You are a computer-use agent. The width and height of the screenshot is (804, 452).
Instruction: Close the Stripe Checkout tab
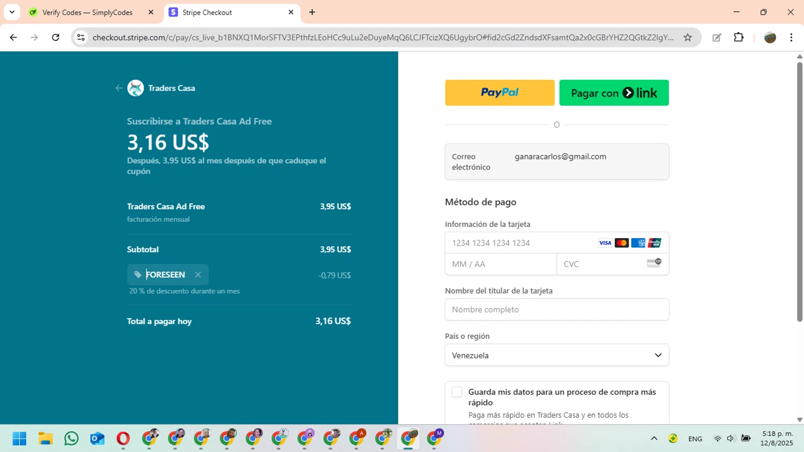291,12
